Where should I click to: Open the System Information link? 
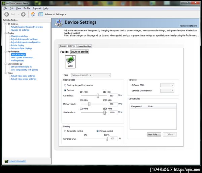[x=17, y=161]
